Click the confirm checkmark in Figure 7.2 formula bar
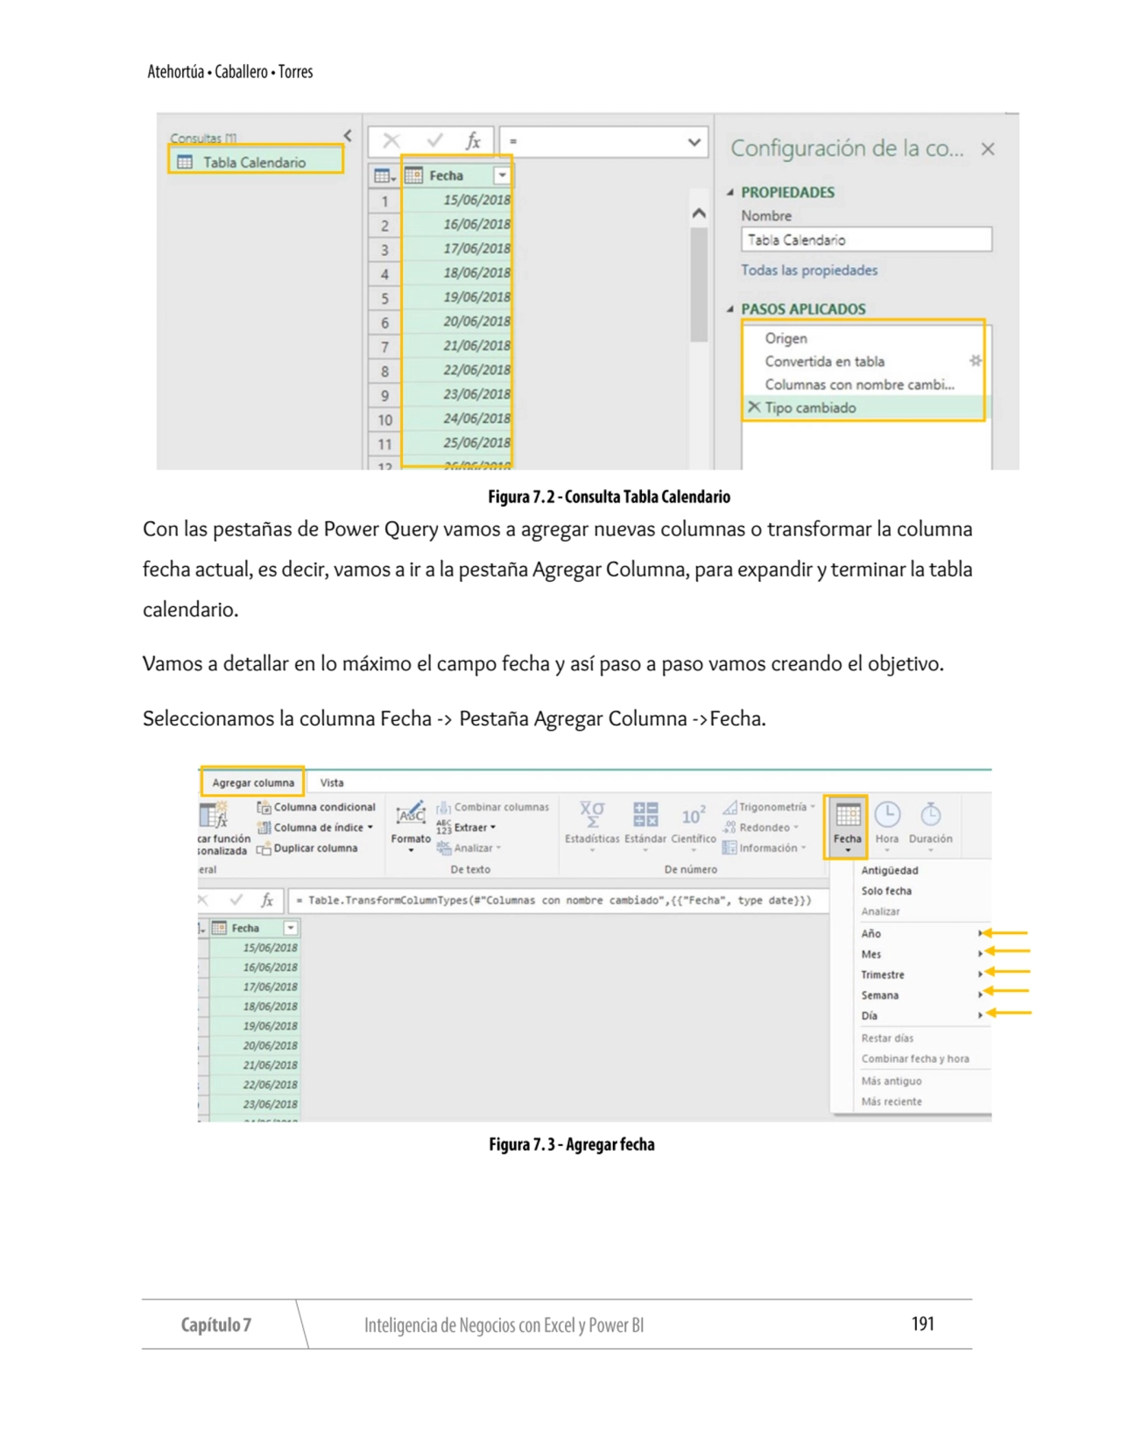 tap(434, 141)
